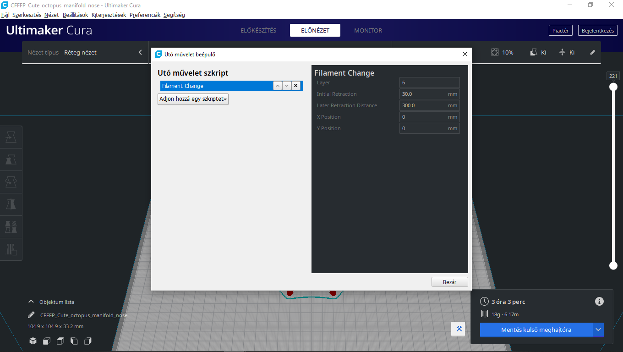Open the Piactér marketplace

tap(560, 31)
